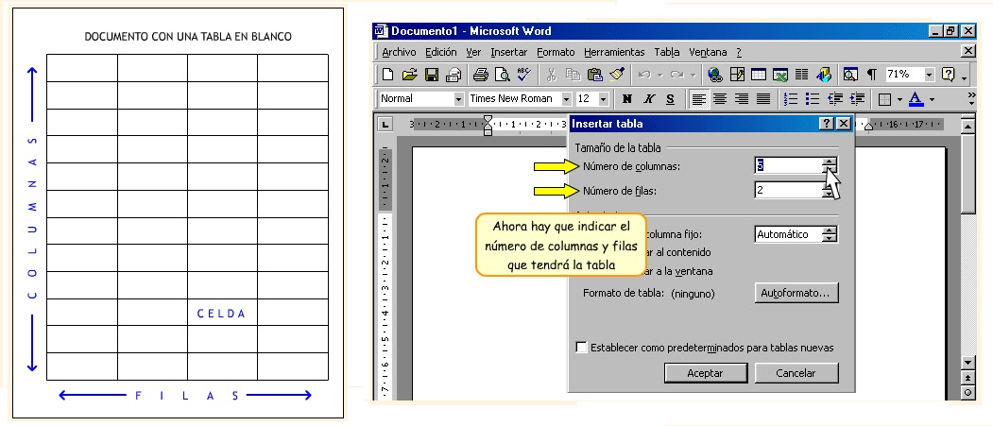The image size is (993, 426).
Task: Open the Ventana menu
Action: (x=708, y=52)
